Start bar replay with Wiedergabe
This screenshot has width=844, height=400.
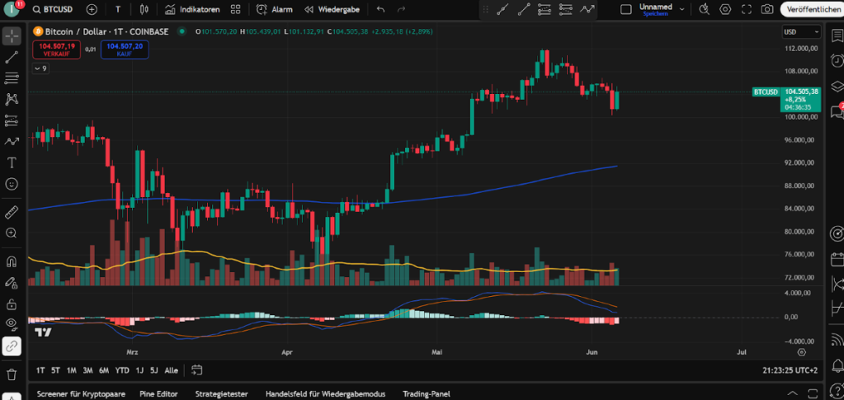[x=330, y=9]
